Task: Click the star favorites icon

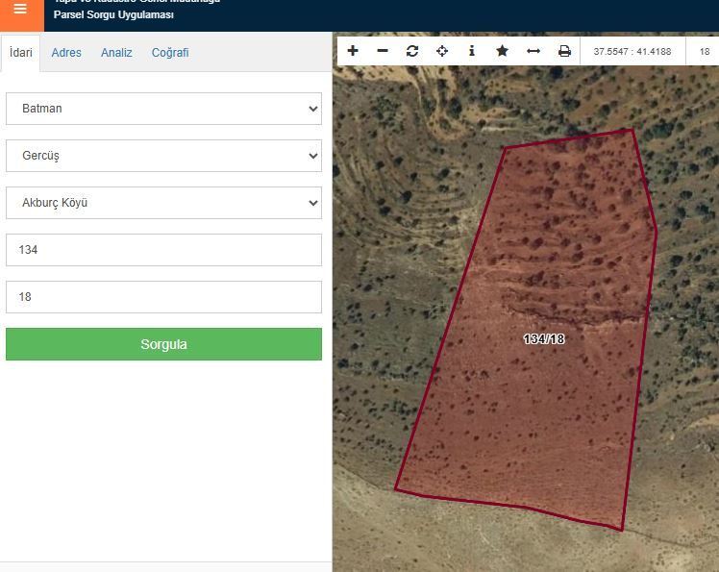Action: click(x=502, y=51)
